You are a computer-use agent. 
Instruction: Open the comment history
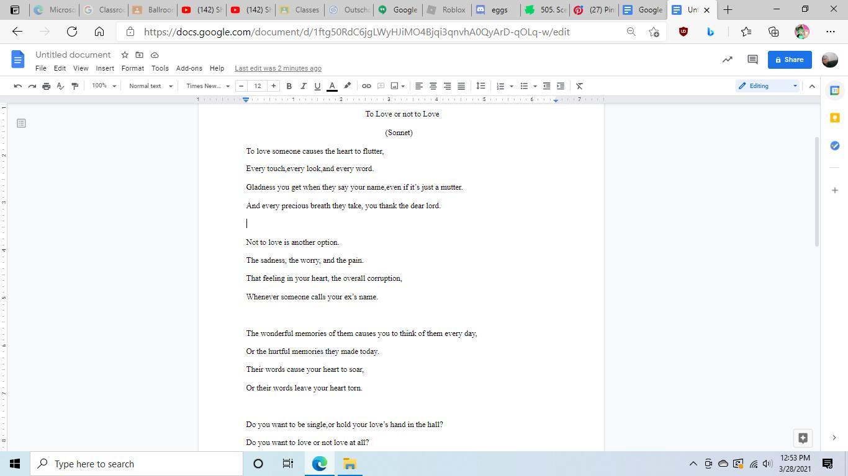pyautogui.click(x=752, y=59)
